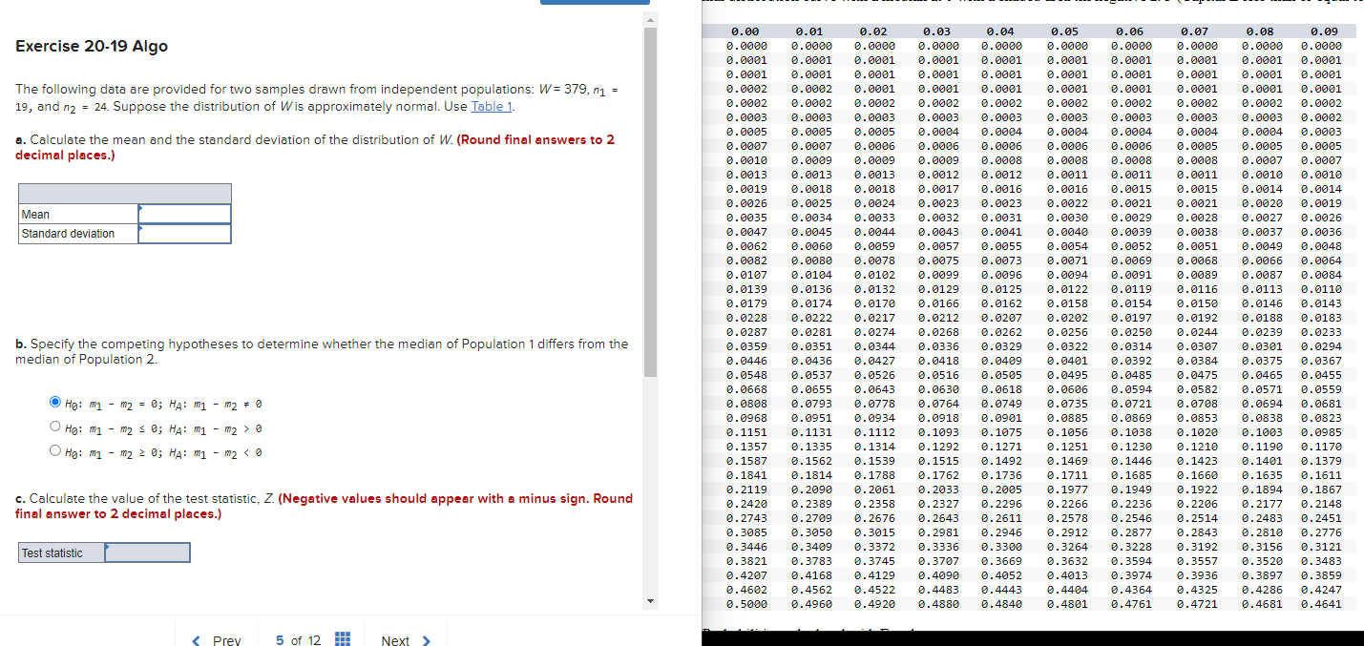Click the Next navigation button
The height and width of the screenshot is (646, 1364).
coord(395,640)
